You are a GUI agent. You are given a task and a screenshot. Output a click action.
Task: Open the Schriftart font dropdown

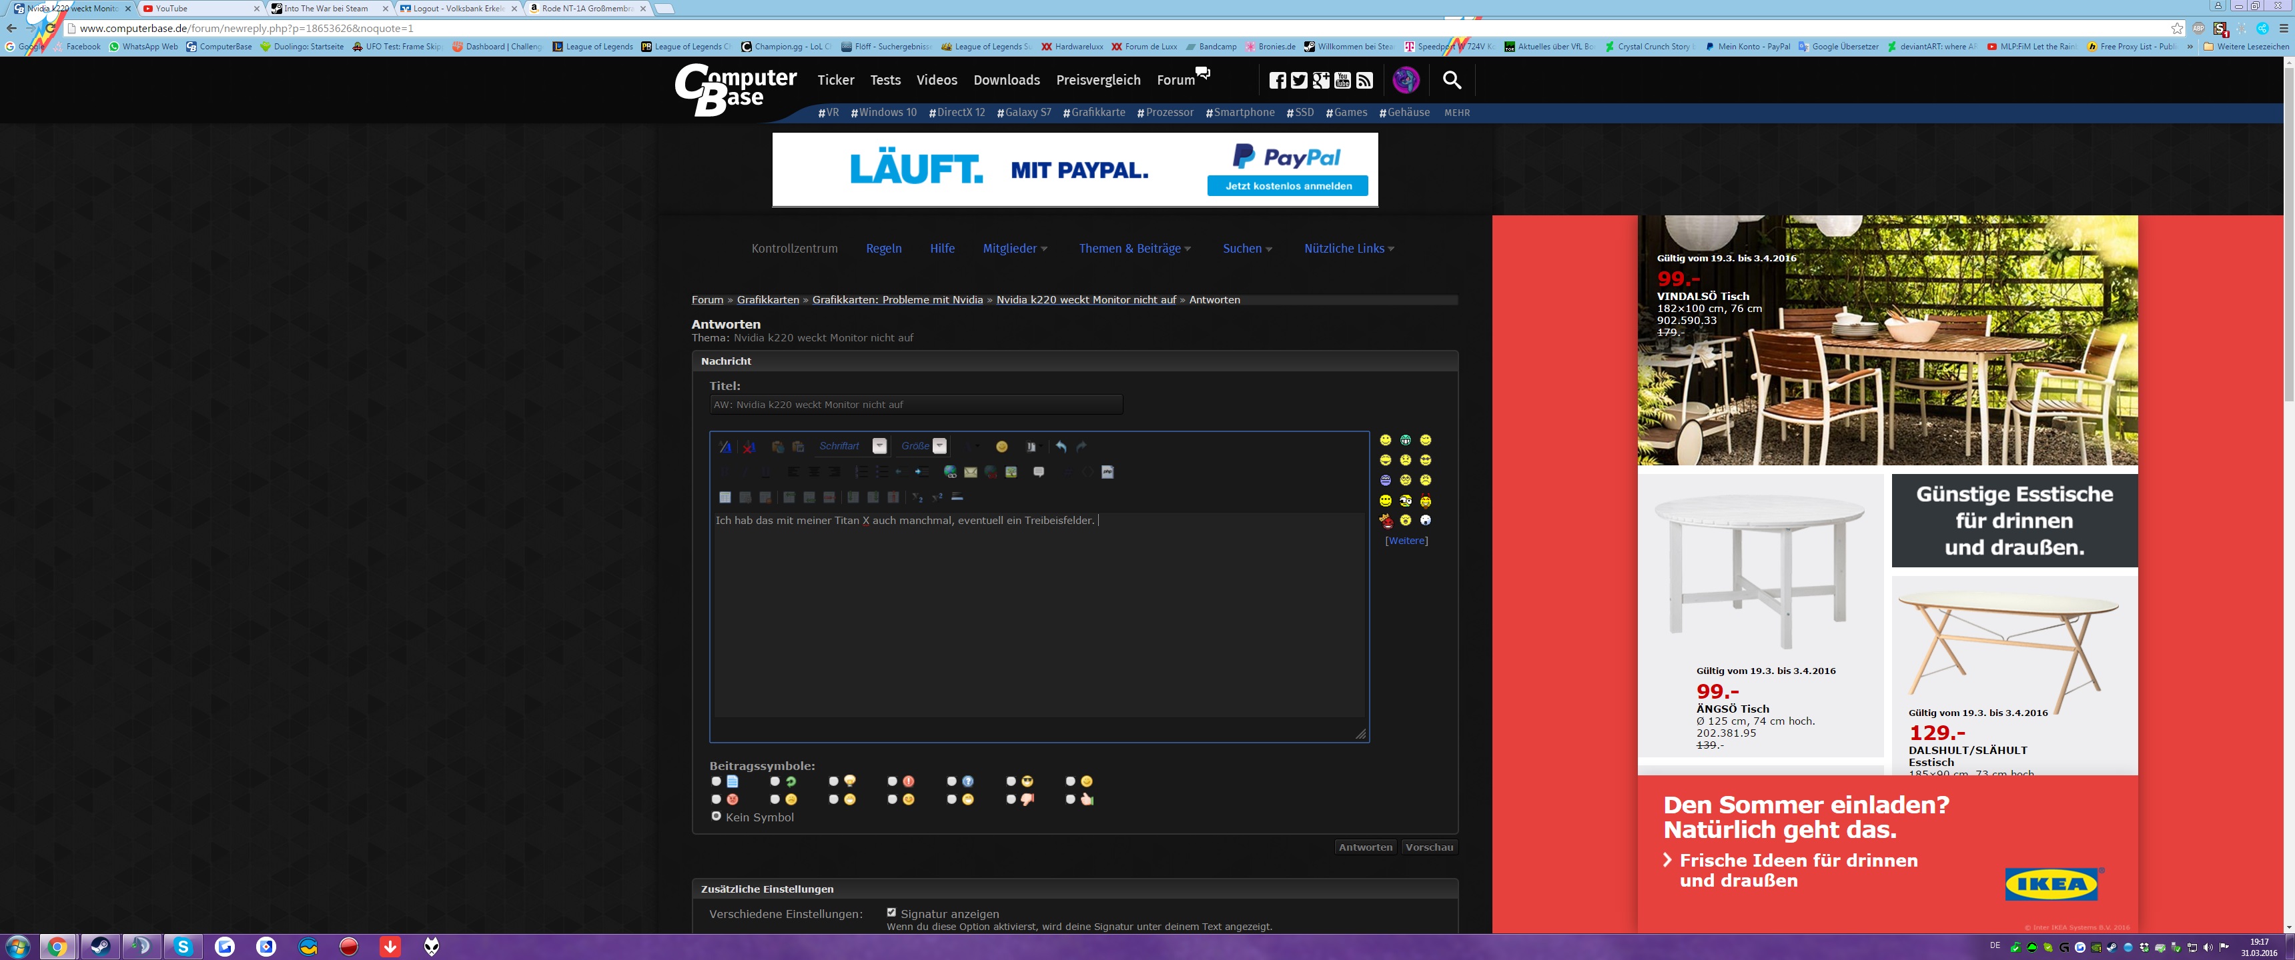[x=879, y=446]
